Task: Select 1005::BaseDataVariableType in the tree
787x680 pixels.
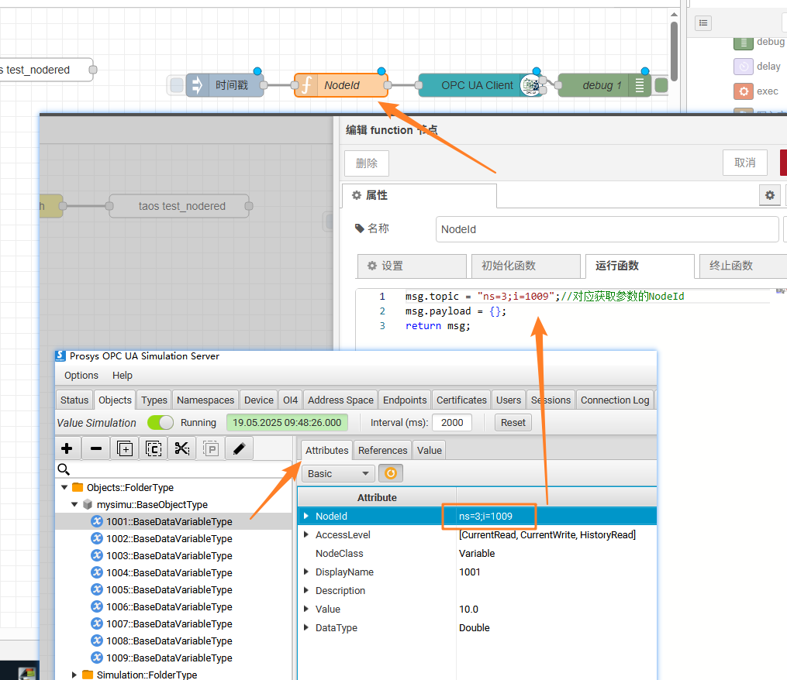Action: [169, 589]
